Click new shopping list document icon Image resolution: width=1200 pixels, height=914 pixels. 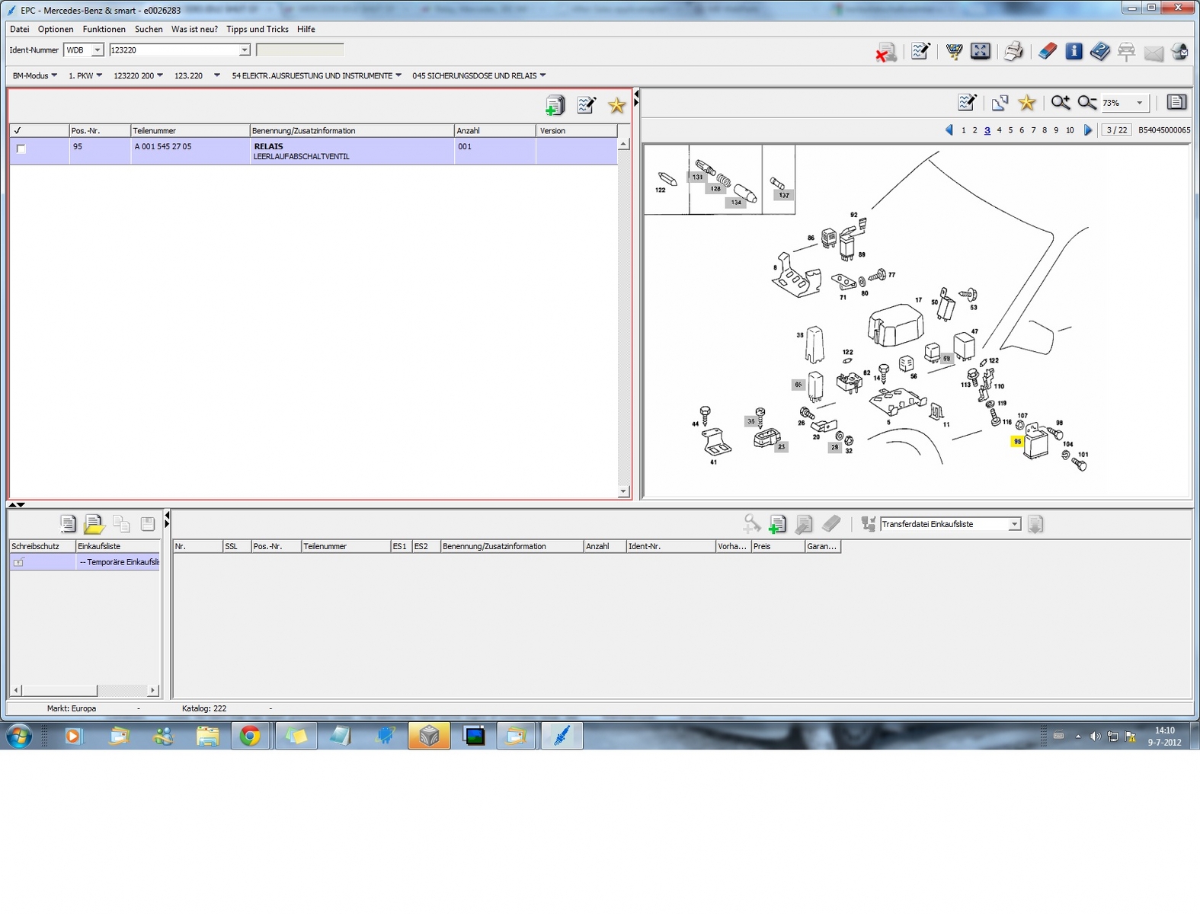[x=68, y=523]
